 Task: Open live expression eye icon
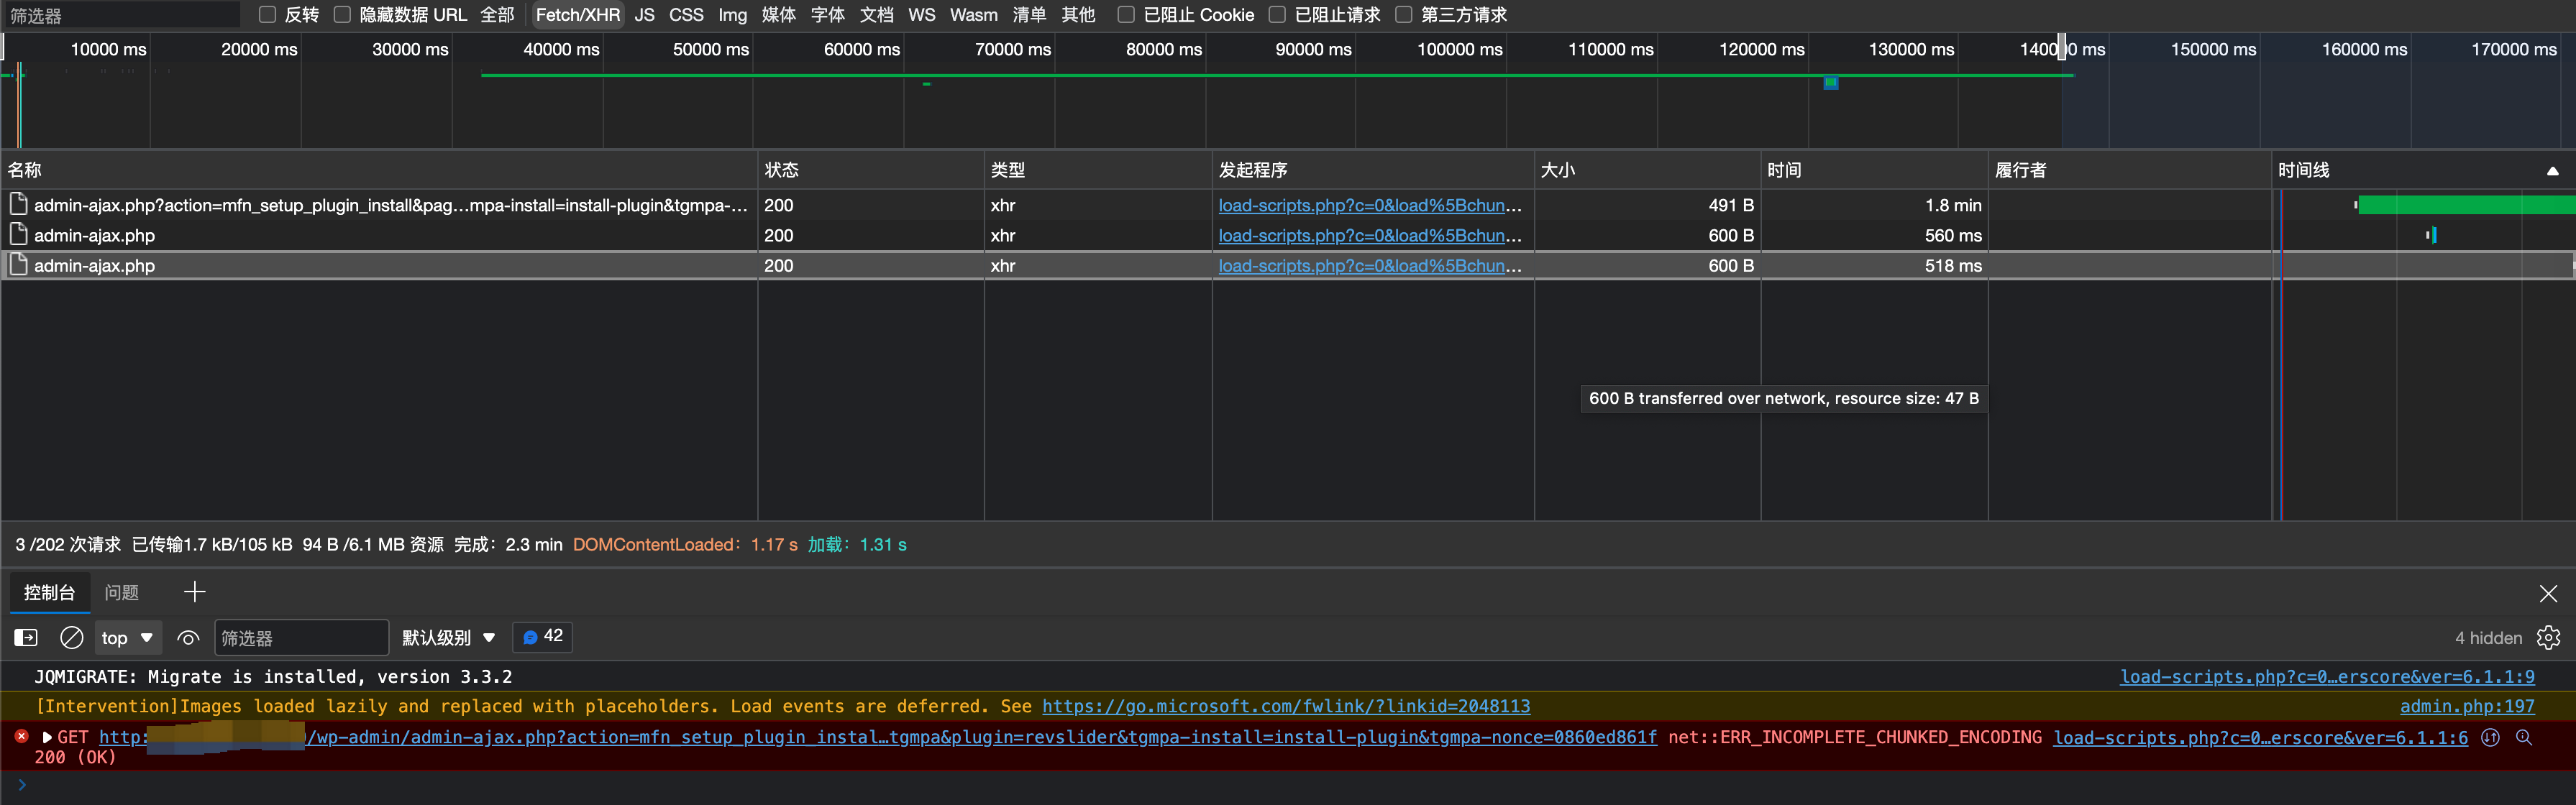pos(188,637)
